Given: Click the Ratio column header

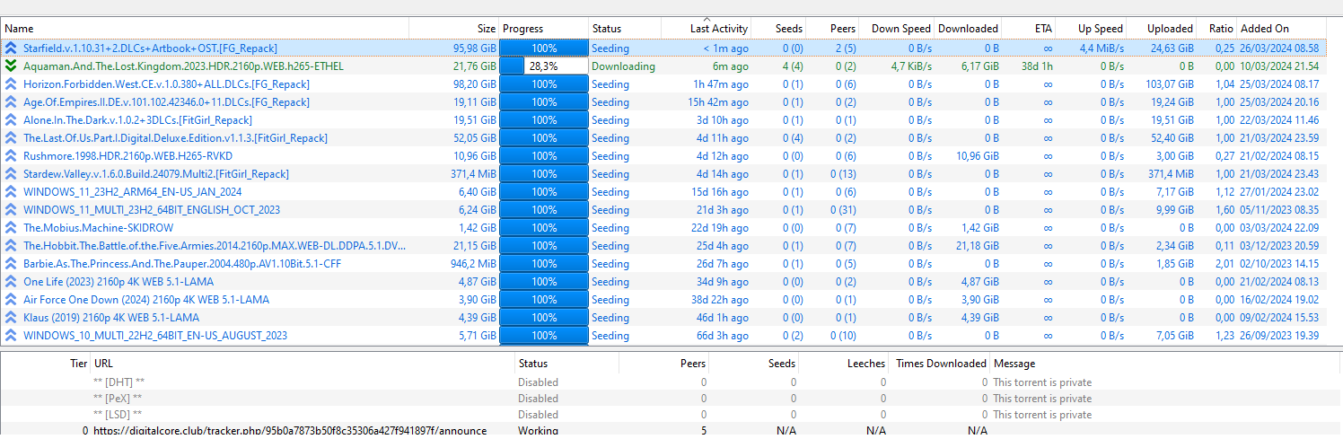Looking at the screenshot, I should (x=1220, y=29).
